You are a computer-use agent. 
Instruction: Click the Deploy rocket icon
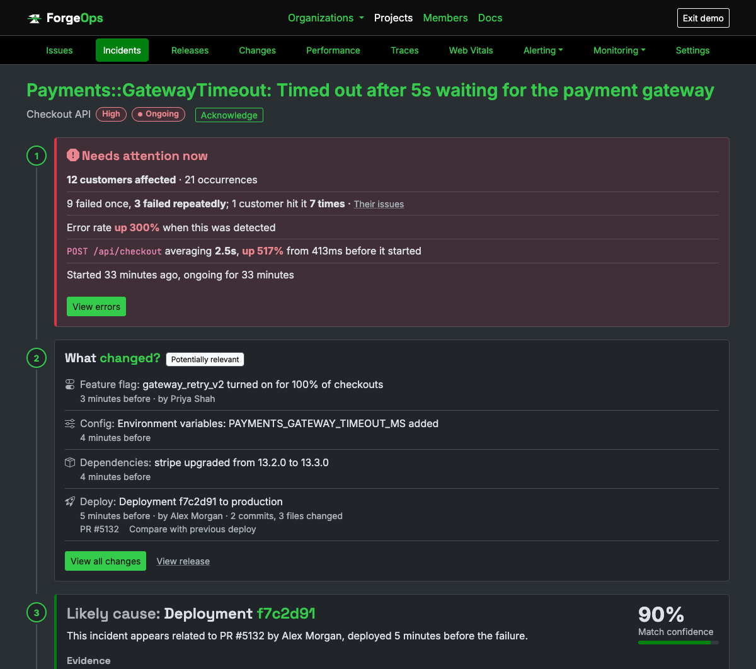(x=70, y=501)
